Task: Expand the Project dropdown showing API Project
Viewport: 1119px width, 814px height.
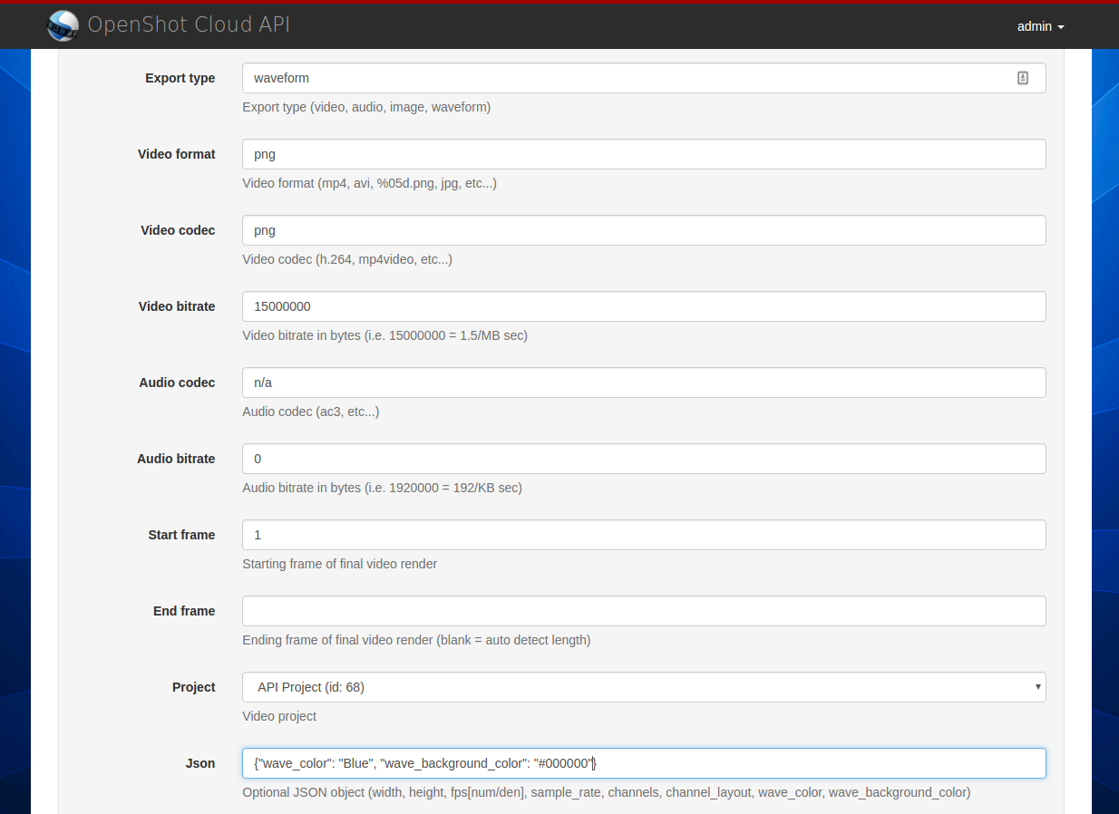Action: tap(643, 687)
